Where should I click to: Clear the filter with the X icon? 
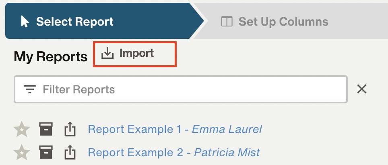click(362, 89)
